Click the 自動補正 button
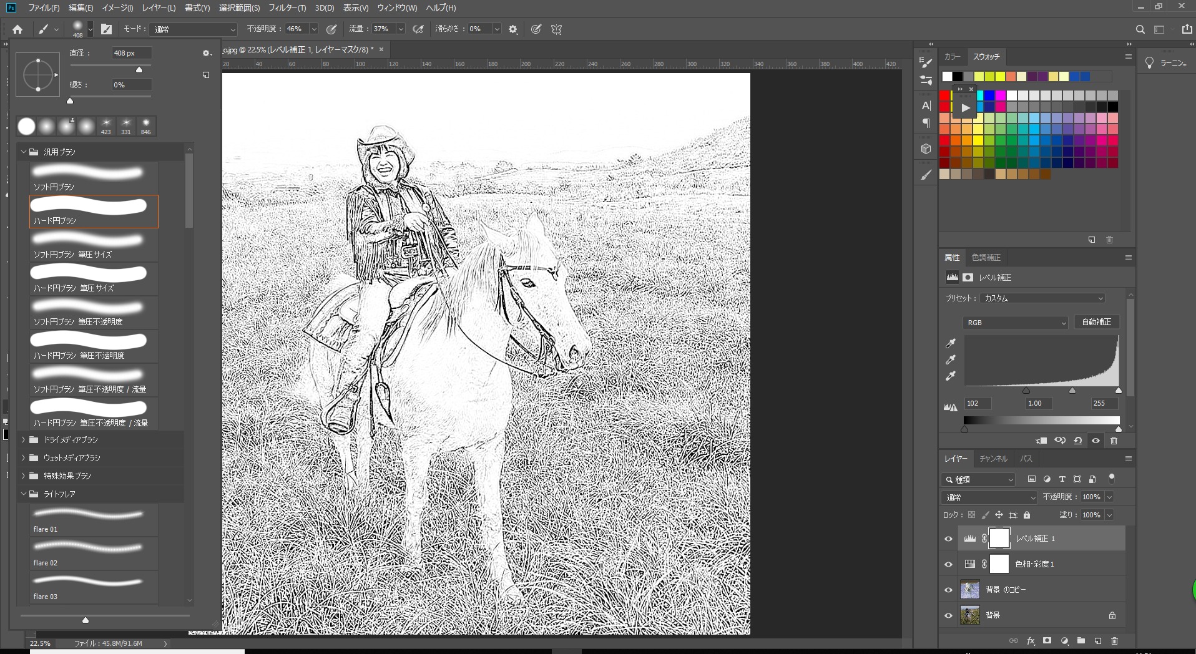The height and width of the screenshot is (654, 1196). (1096, 322)
